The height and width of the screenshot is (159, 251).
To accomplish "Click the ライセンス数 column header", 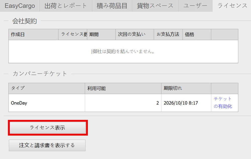I will click(73, 35).
